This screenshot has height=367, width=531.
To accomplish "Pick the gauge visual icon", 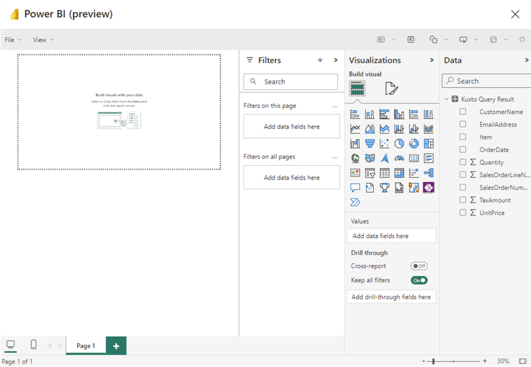I will coord(399,158).
